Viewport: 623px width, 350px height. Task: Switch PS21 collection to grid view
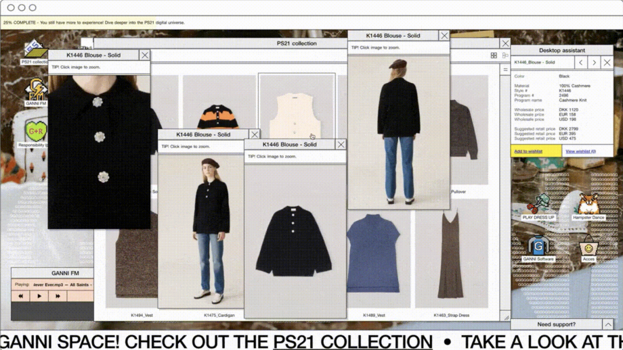[x=494, y=55]
